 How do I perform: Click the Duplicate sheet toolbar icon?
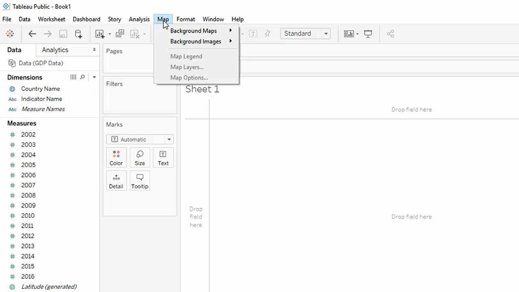coord(120,34)
